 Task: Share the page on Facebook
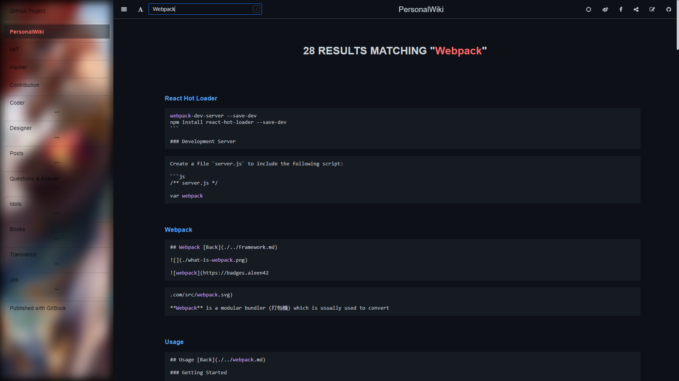(621, 9)
